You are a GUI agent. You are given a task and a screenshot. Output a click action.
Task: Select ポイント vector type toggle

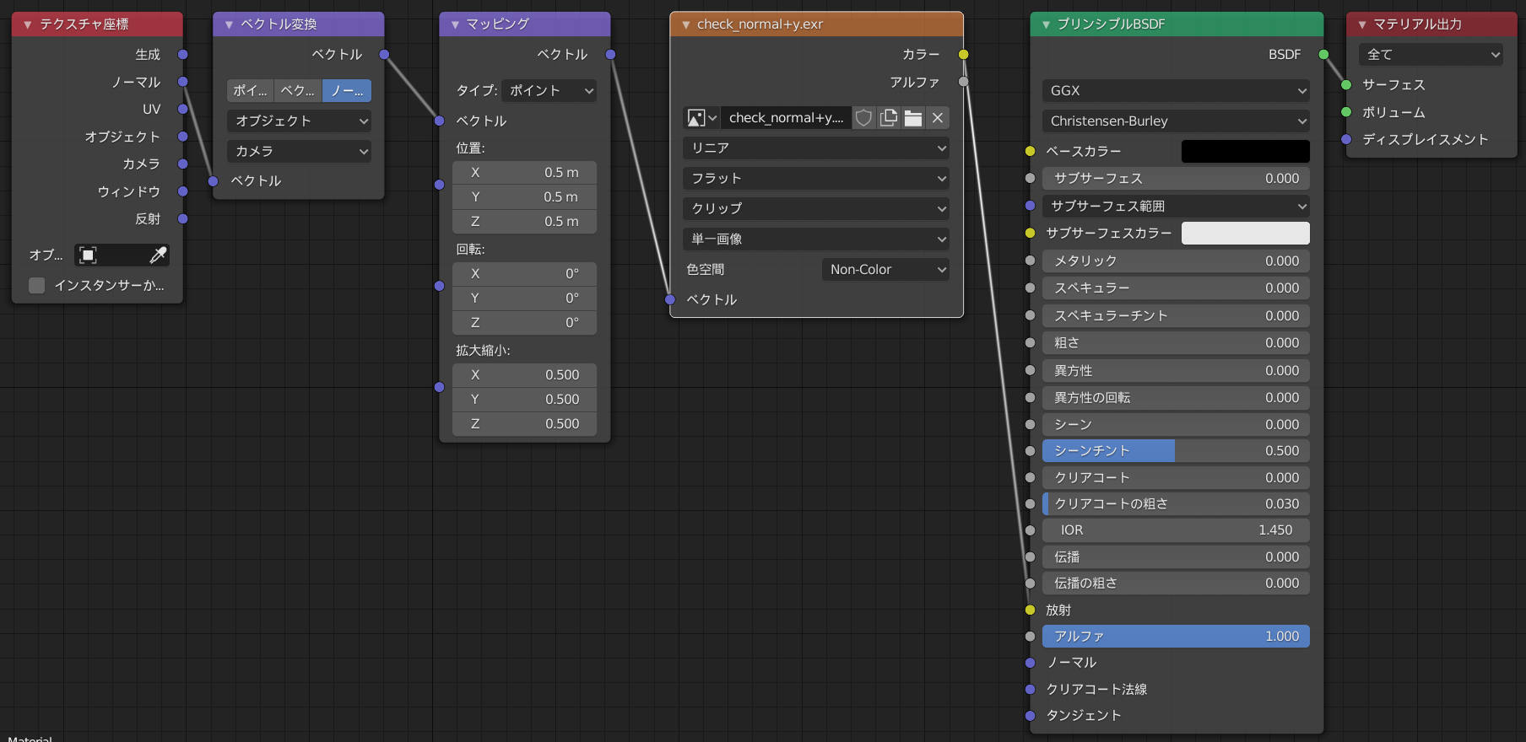[x=250, y=90]
